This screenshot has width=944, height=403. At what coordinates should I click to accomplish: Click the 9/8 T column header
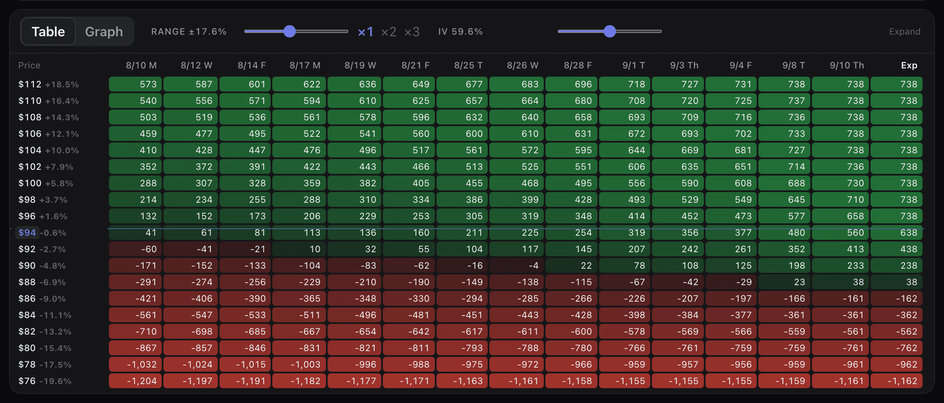793,66
